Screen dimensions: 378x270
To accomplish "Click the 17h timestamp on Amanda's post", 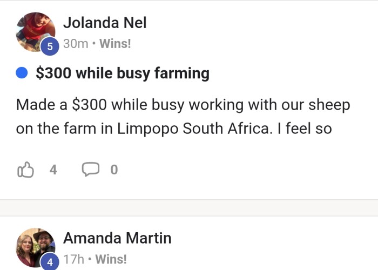I will tap(74, 259).
